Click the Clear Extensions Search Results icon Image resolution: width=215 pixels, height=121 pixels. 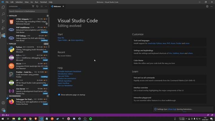(x=42, y=6)
